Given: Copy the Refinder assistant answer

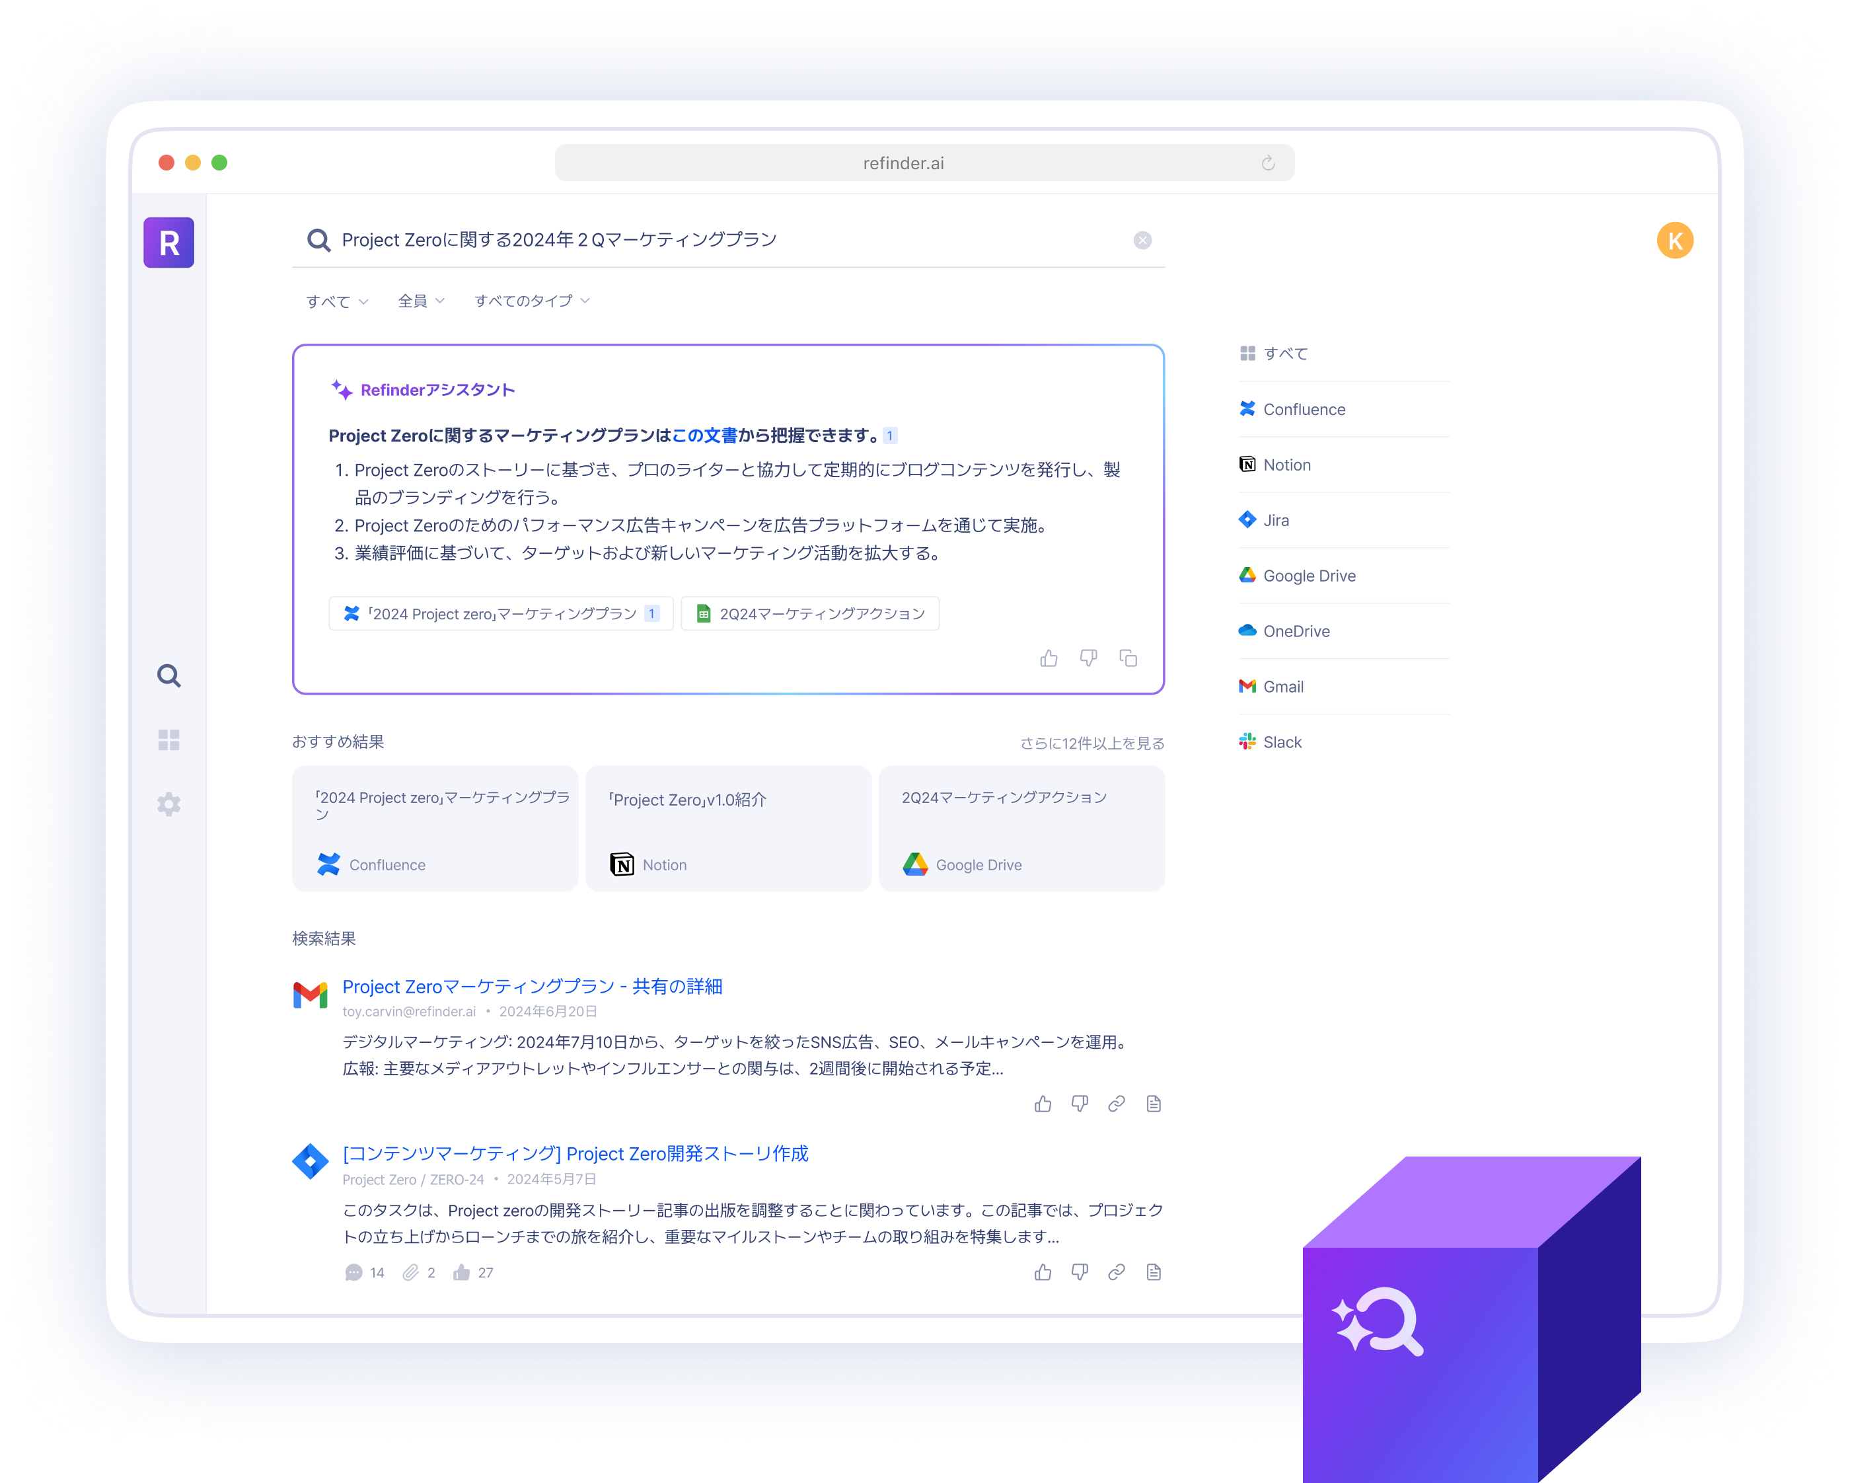Looking at the screenshot, I should coord(1128,658).
